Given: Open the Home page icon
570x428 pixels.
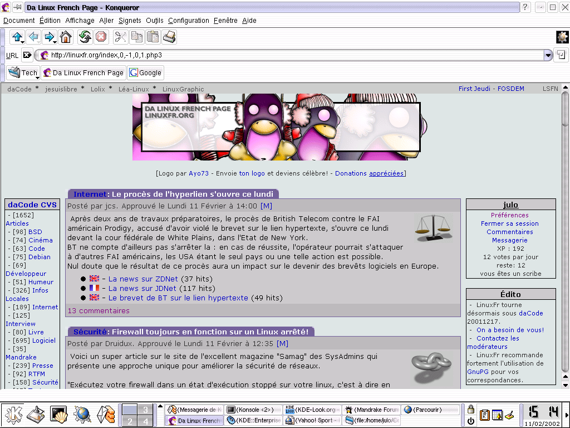Looking at the screenshot, I should coord(66,37).
